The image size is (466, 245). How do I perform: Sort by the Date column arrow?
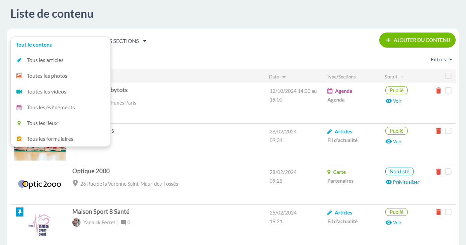coord(284,77)
